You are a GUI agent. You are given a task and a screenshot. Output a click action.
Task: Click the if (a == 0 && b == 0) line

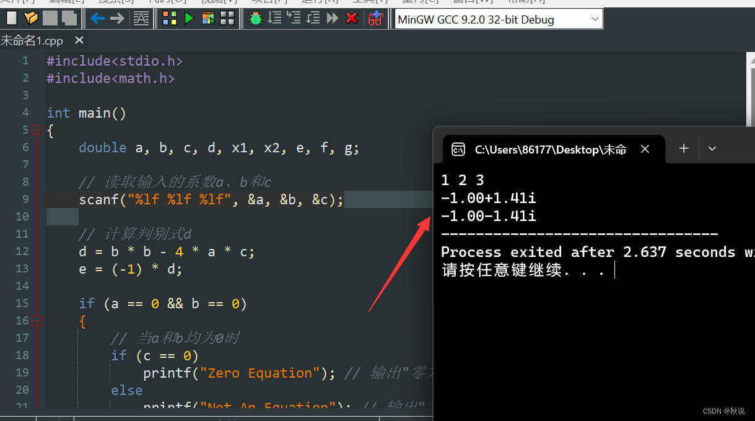click(x=163, y=304)
